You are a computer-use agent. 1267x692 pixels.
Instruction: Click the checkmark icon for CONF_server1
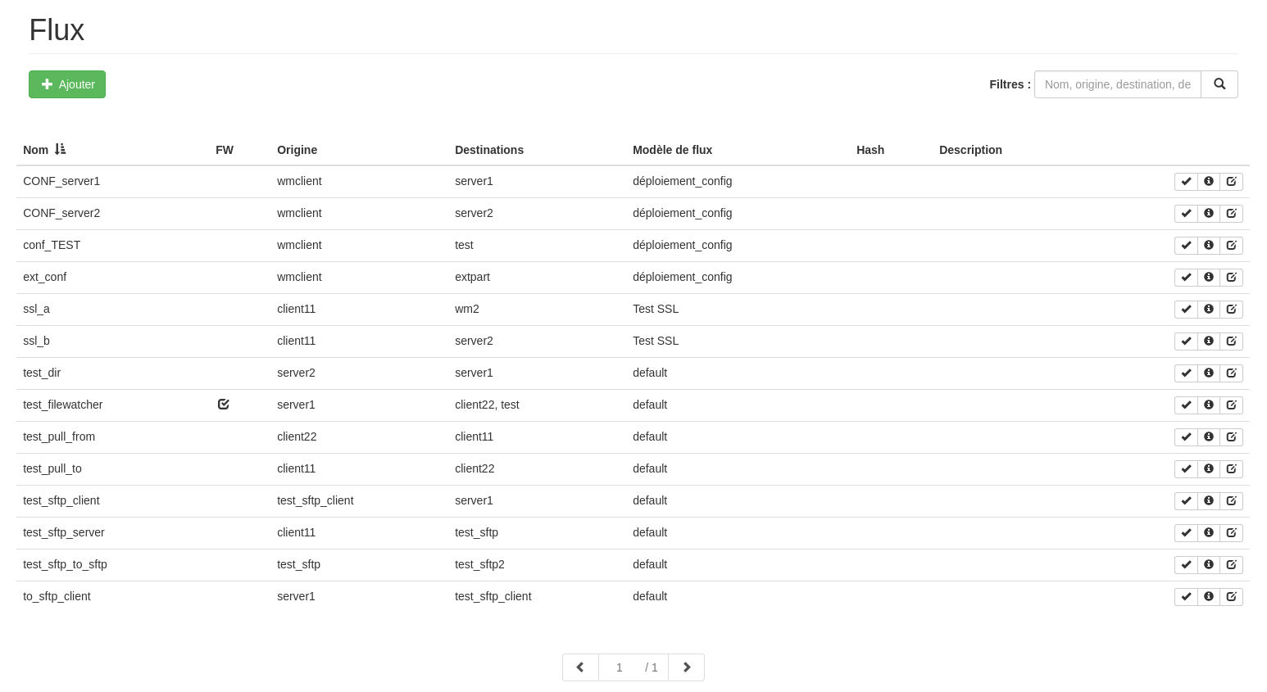point(1186,182)
